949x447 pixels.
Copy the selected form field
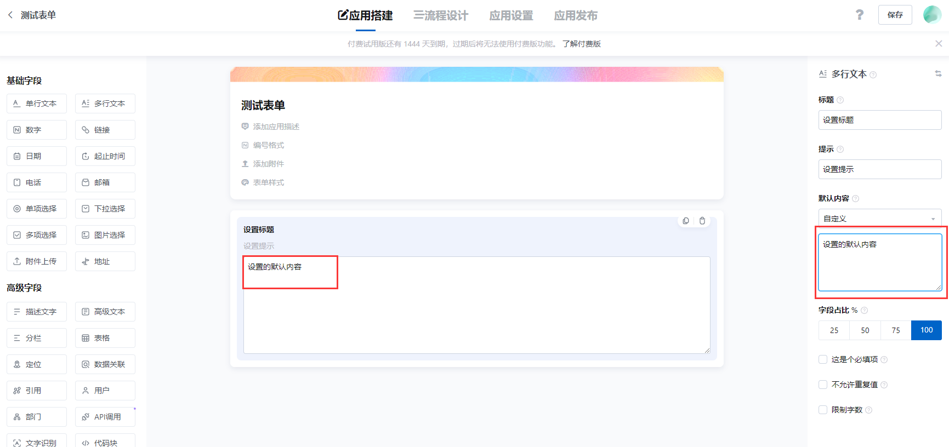pyautogui.click(x=686, y=221)
